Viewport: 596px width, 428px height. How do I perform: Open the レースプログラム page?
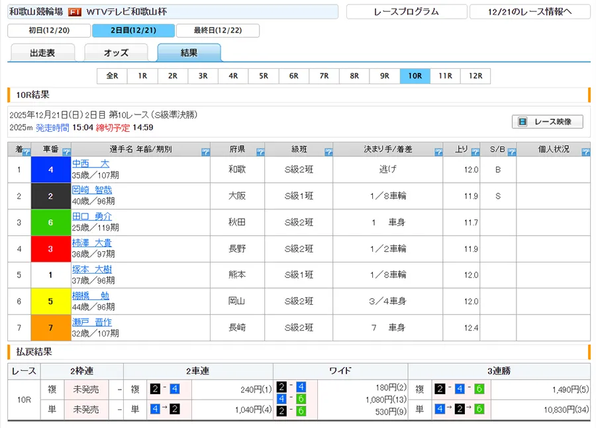pos(406,12)
